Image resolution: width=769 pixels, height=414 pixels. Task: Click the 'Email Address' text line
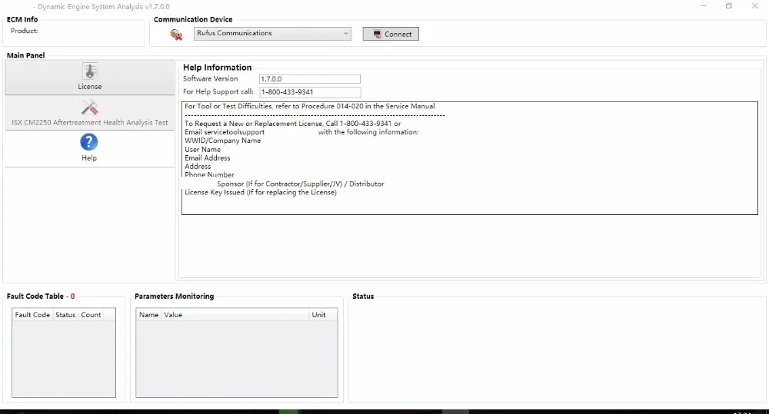[208, 157]
